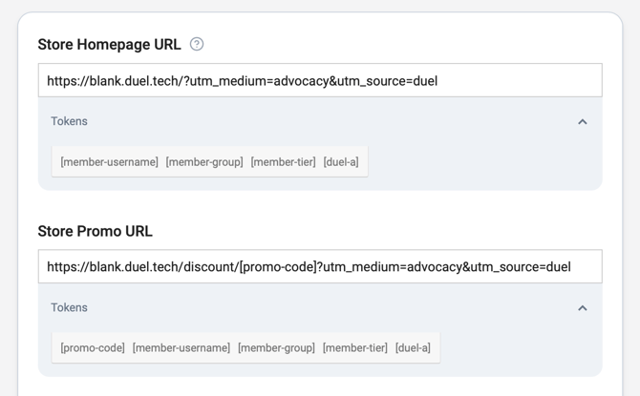Click the Store Promo URL heading
This screenshot has height=396, width=640.
point(95,231)
